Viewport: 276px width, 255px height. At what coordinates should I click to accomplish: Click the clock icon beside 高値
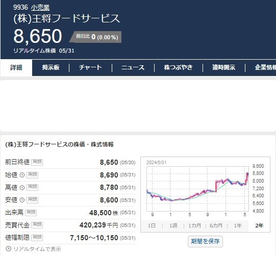tap(22, 188)
